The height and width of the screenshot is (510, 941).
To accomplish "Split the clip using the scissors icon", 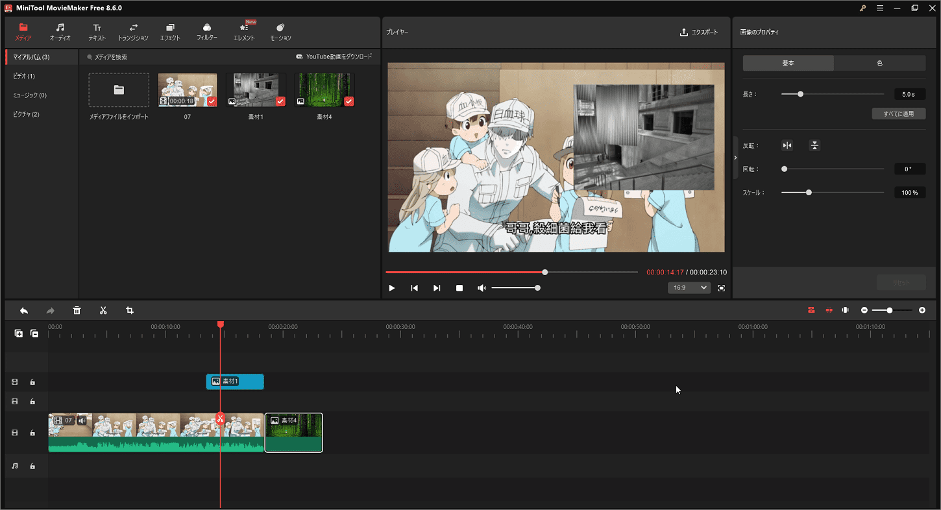I will pyautogui.click(x=103, y=311).
